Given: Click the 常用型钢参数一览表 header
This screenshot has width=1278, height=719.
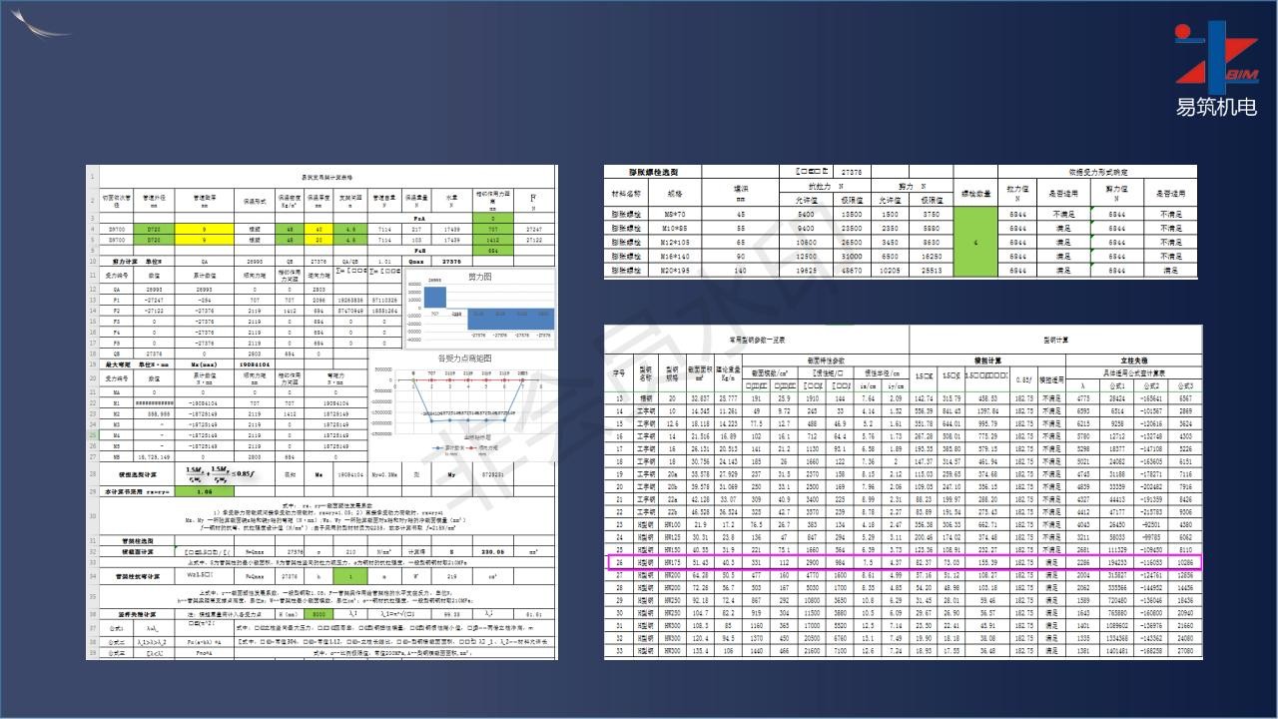Looking at the screenshot, I should pos(757,340).
